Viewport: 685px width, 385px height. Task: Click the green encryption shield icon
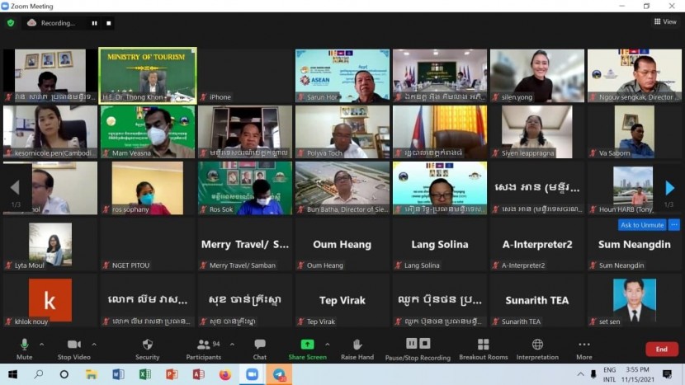(11, 23)
